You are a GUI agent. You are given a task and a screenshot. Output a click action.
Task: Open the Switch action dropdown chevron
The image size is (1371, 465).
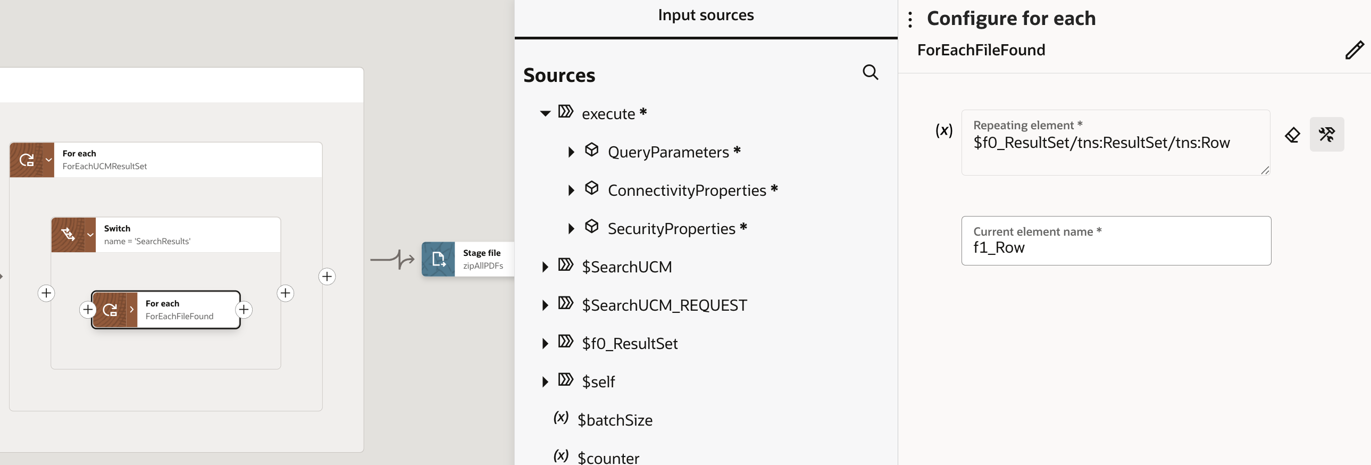pos(90,235)
